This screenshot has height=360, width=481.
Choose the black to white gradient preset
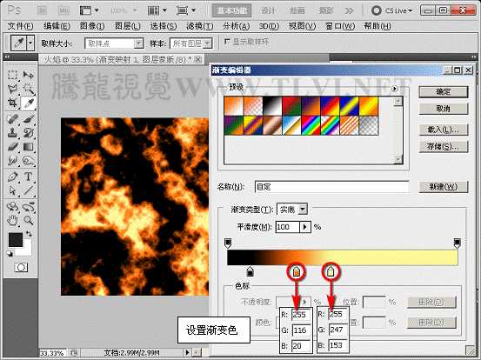273,106
